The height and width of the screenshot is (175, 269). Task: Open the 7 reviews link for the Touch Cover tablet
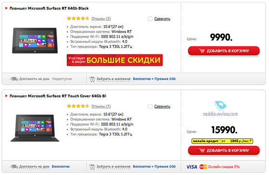pos(101,106)
